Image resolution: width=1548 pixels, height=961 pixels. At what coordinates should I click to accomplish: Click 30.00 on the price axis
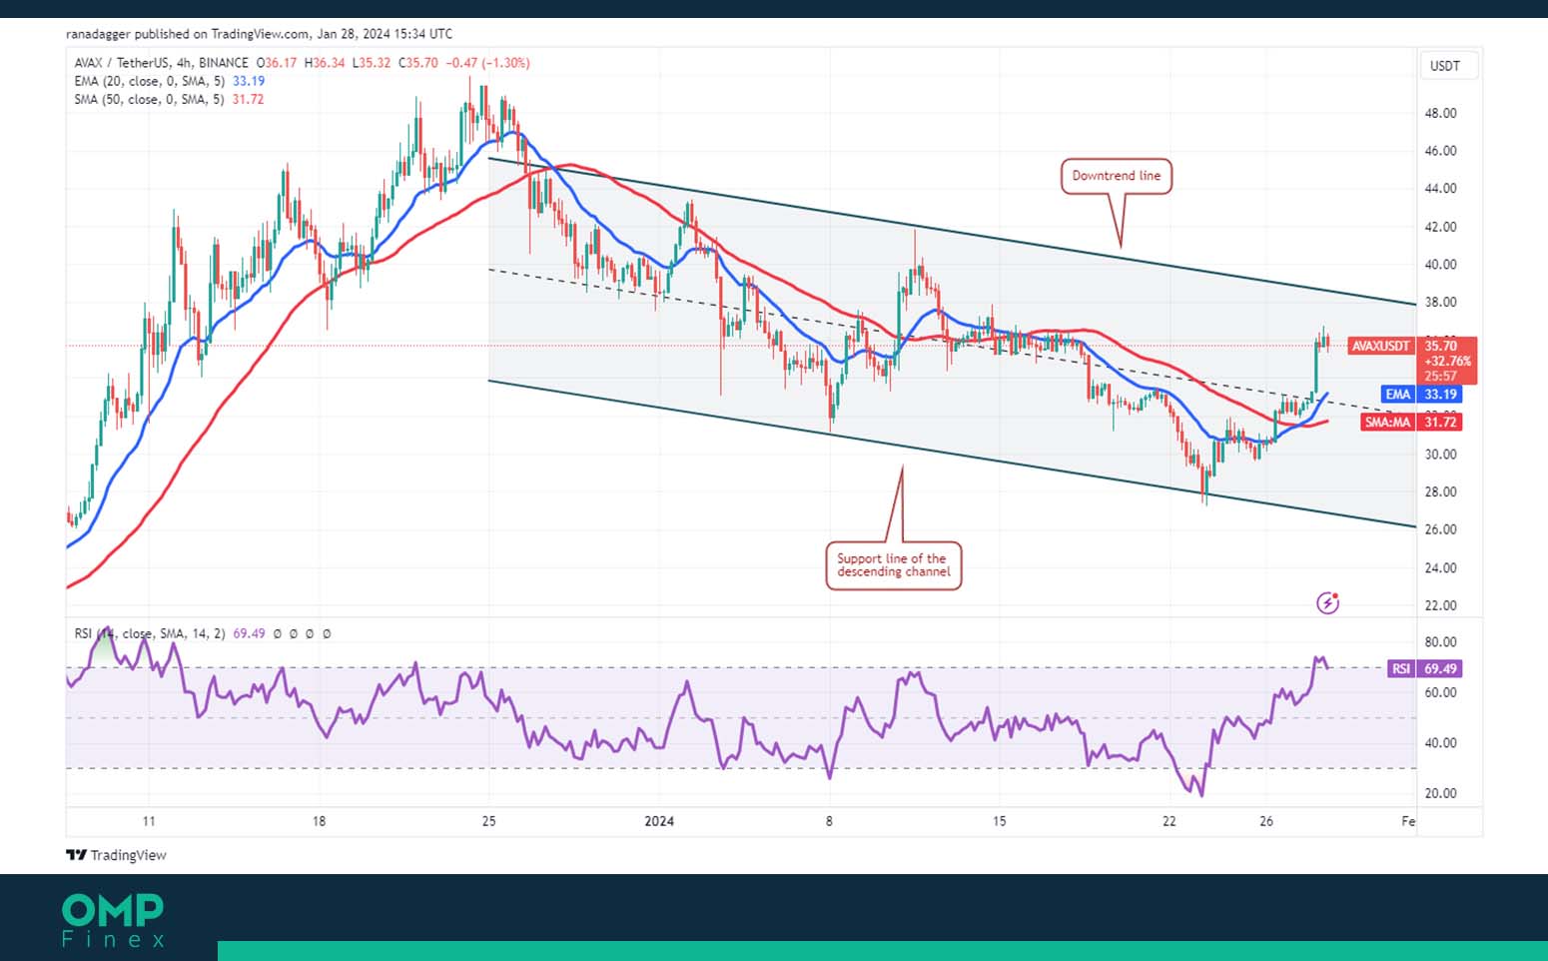click(1440, 454)
